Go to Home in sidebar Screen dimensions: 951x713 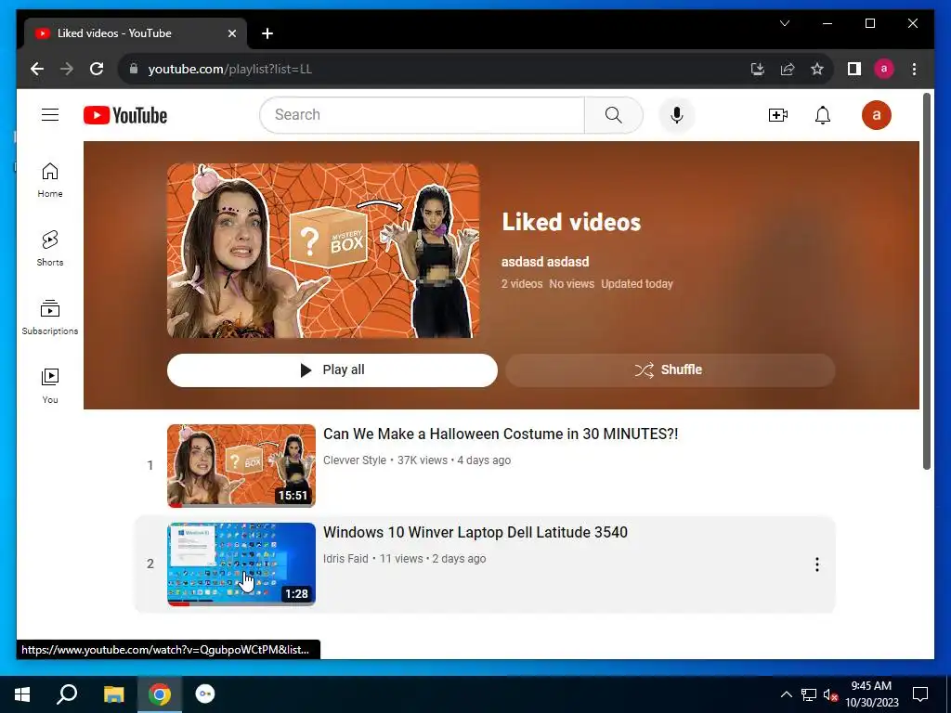50,180
